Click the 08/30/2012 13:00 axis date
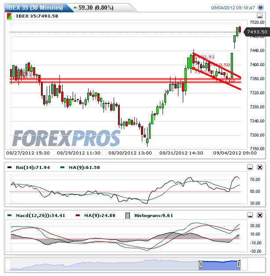Screen dimensions: 270x276 pyautogui.click(x=130, y=153)
